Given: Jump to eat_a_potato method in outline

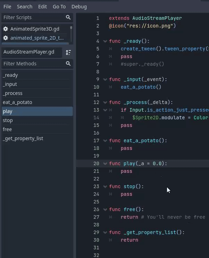Looking at the screenshot, I should point(37,102).
